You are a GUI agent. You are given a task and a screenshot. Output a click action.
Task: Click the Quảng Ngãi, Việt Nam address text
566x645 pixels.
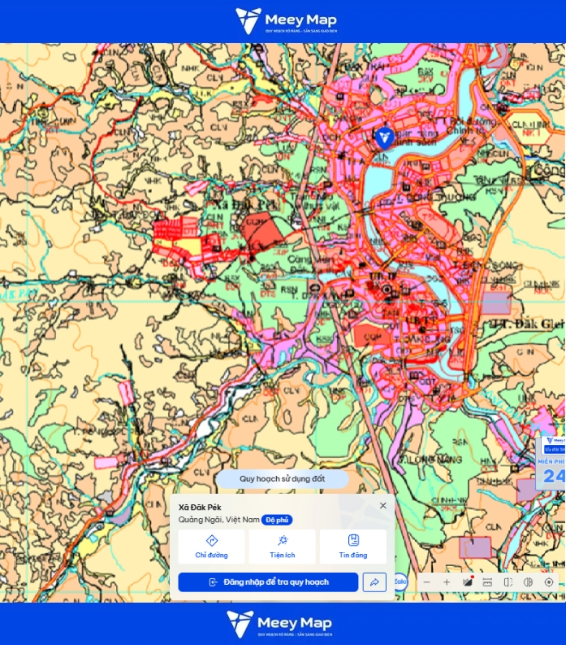tap(219, 520)
